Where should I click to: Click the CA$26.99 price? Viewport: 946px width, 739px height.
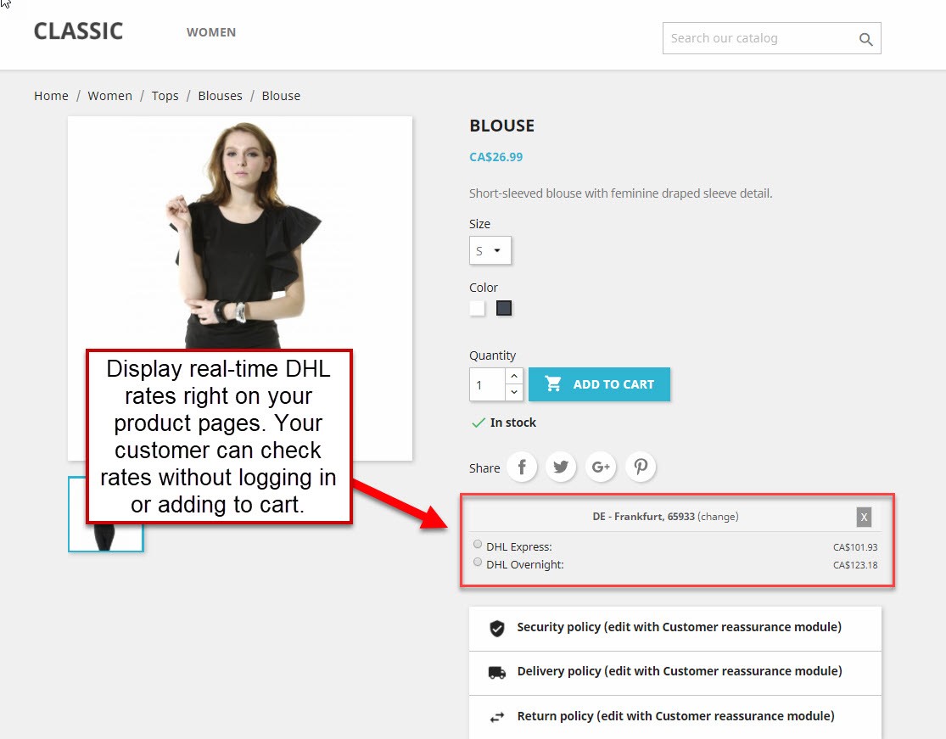click(496, 157)
